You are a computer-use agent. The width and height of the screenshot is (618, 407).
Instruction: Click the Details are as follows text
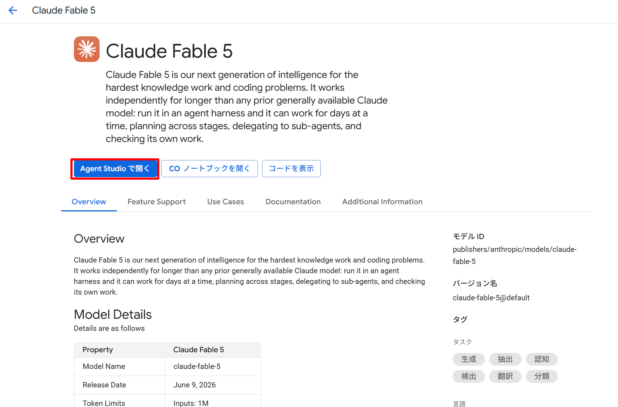(109, 328)
